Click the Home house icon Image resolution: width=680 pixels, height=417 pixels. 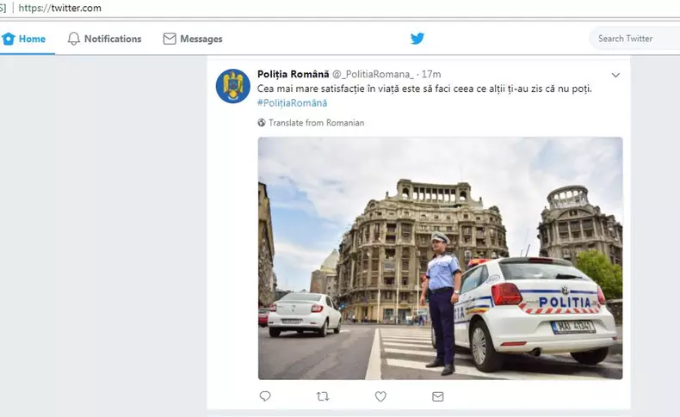(x=9, y=39)
